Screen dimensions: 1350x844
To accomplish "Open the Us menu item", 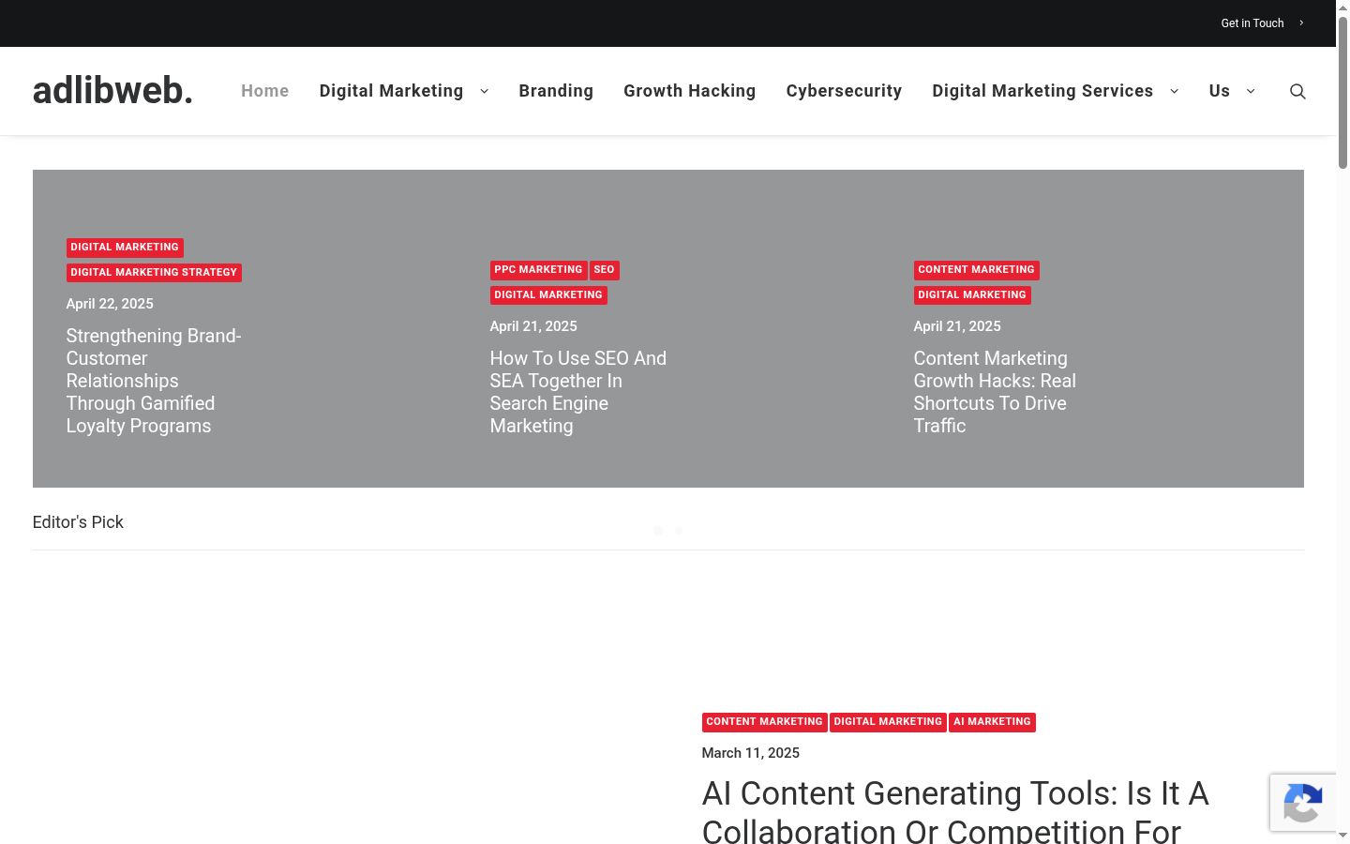I will (1219, 91).
